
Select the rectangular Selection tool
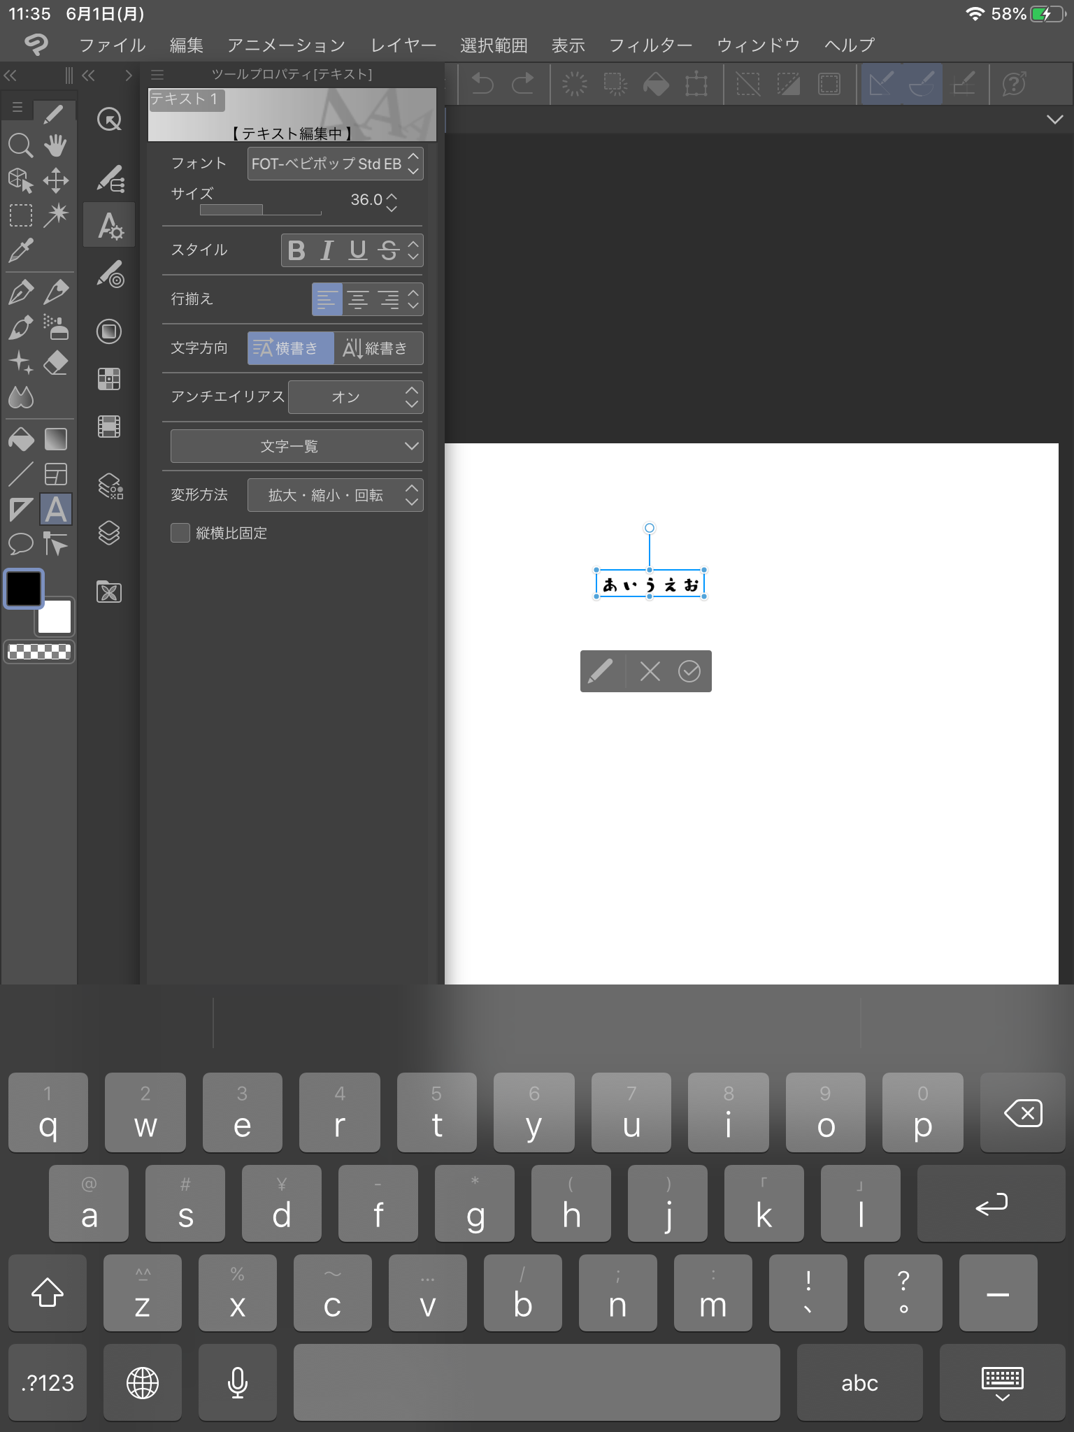(x=20, y=215)
